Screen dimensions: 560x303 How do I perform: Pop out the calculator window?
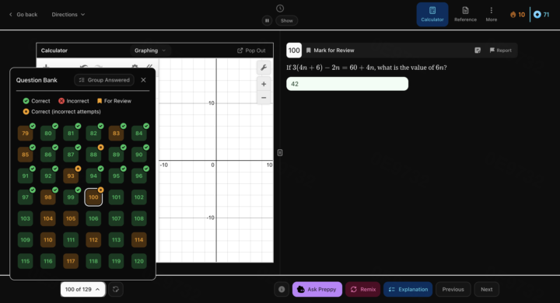[x=251, y=50]
